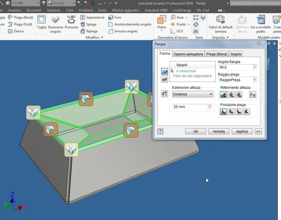Select first Posizione piega option

pos(223,112)
